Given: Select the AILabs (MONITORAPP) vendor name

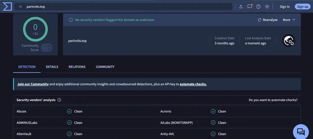Looking at the screenshot, I should (177, 123).
